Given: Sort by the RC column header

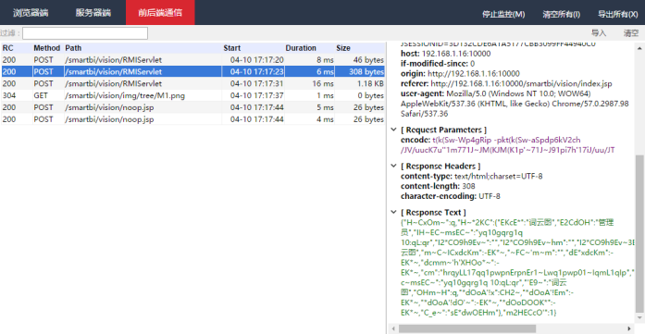Looking at the screenshot, I should pos(17,48).
